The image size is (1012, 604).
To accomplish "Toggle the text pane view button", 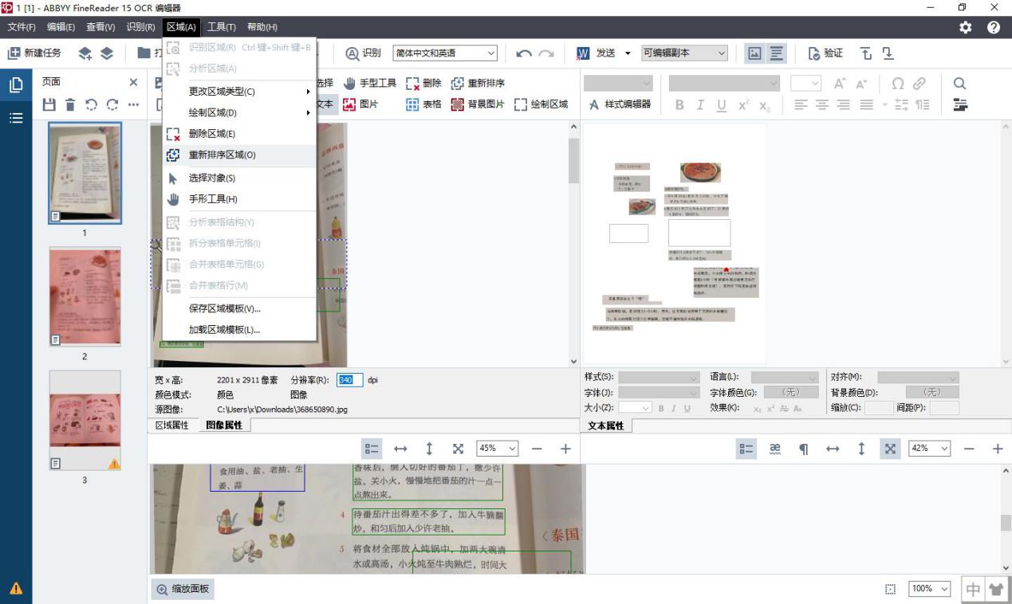I will [777, 53].
